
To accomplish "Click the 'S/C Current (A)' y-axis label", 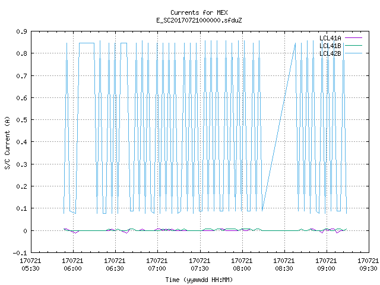I will (7, 142).
